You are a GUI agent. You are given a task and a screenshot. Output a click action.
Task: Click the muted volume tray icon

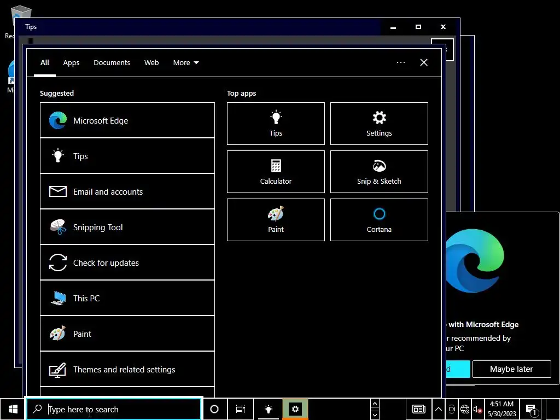(477, 409)
